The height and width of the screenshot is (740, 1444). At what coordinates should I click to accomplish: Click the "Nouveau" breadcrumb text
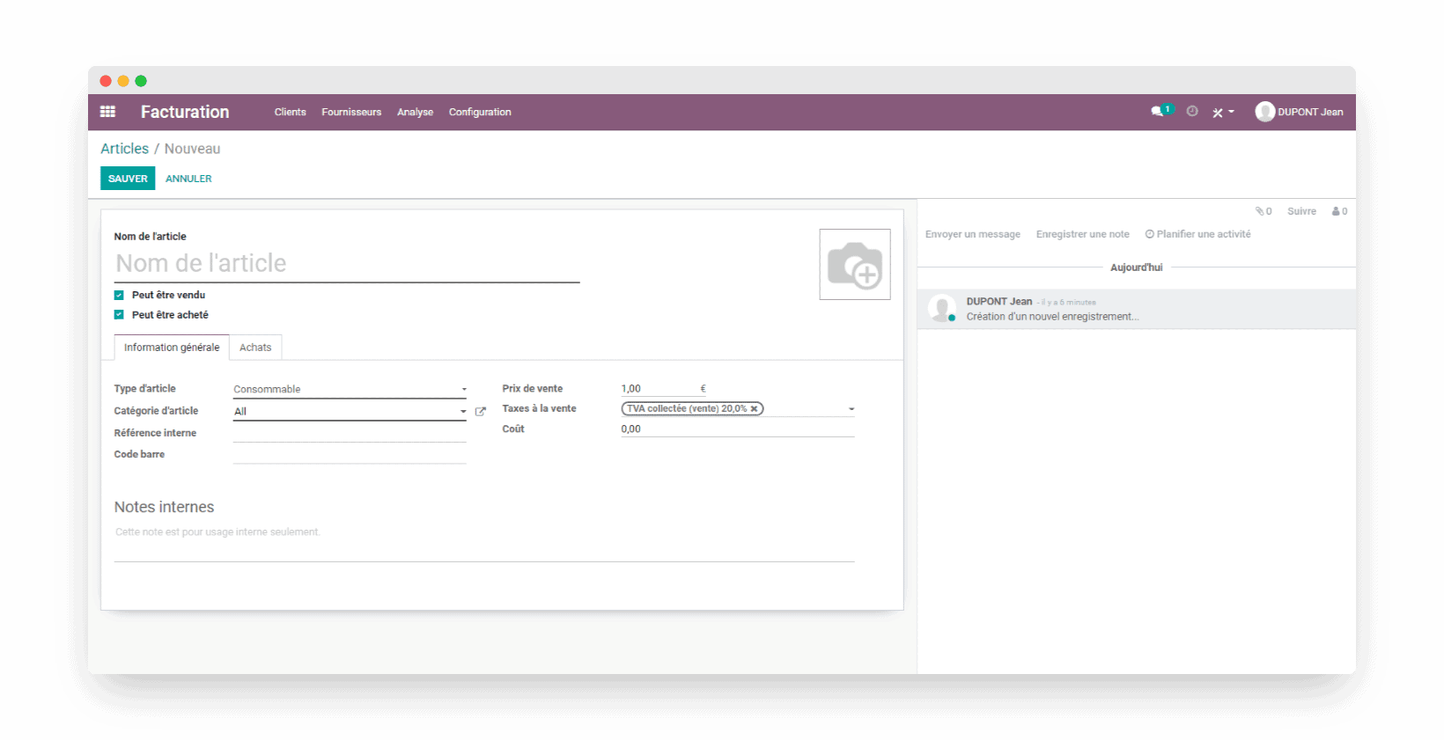pos(192,149)
